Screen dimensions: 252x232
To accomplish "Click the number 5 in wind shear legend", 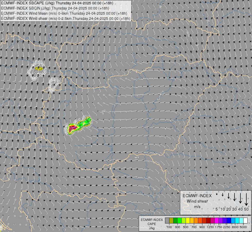I will pyautogui.click(x=217, y=209).
